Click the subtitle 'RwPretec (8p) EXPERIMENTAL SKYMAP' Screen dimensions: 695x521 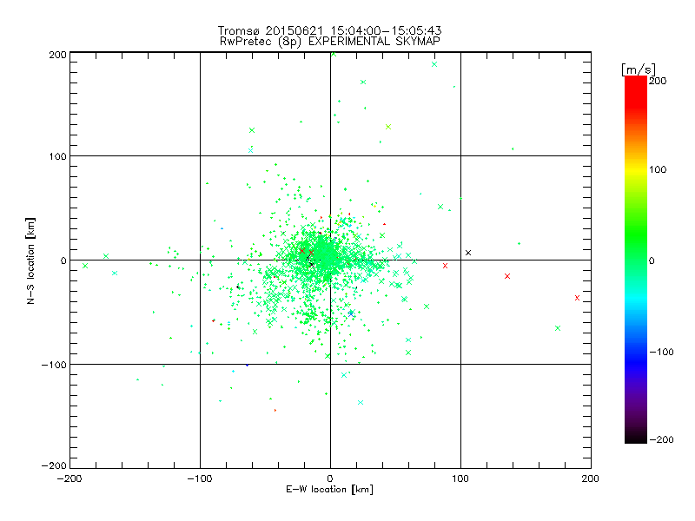[x=330, y=41]
